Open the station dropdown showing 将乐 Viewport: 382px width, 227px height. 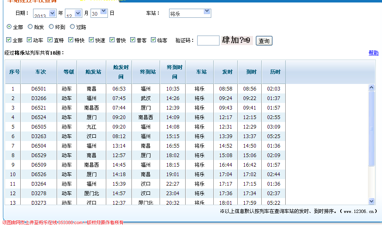[190, 13]
